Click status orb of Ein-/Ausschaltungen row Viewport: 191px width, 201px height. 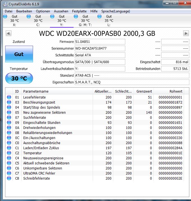click(9, 138)
